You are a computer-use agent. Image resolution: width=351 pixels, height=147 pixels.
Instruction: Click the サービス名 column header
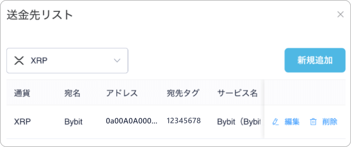coord(237,93)
